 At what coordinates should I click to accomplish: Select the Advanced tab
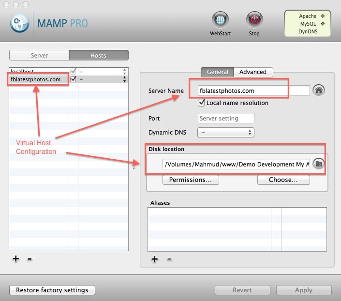[x=253, y=72]
